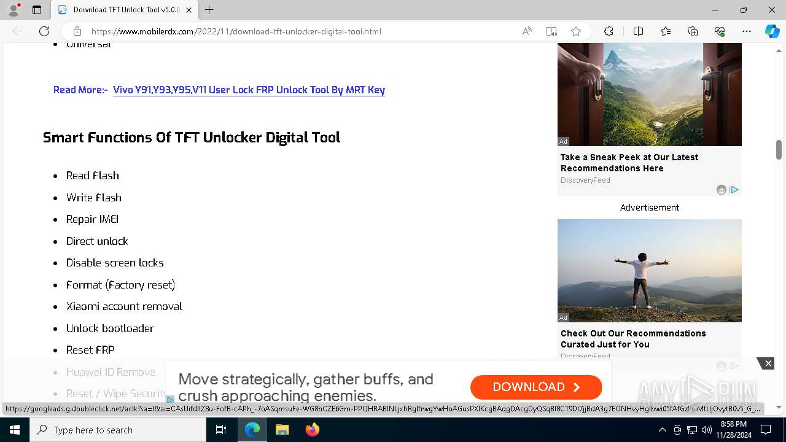Click the taskbar search box
This screenshot has height=442, width=786.
118,430
